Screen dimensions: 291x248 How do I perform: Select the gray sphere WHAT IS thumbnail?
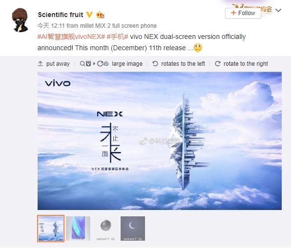[105, 229]
